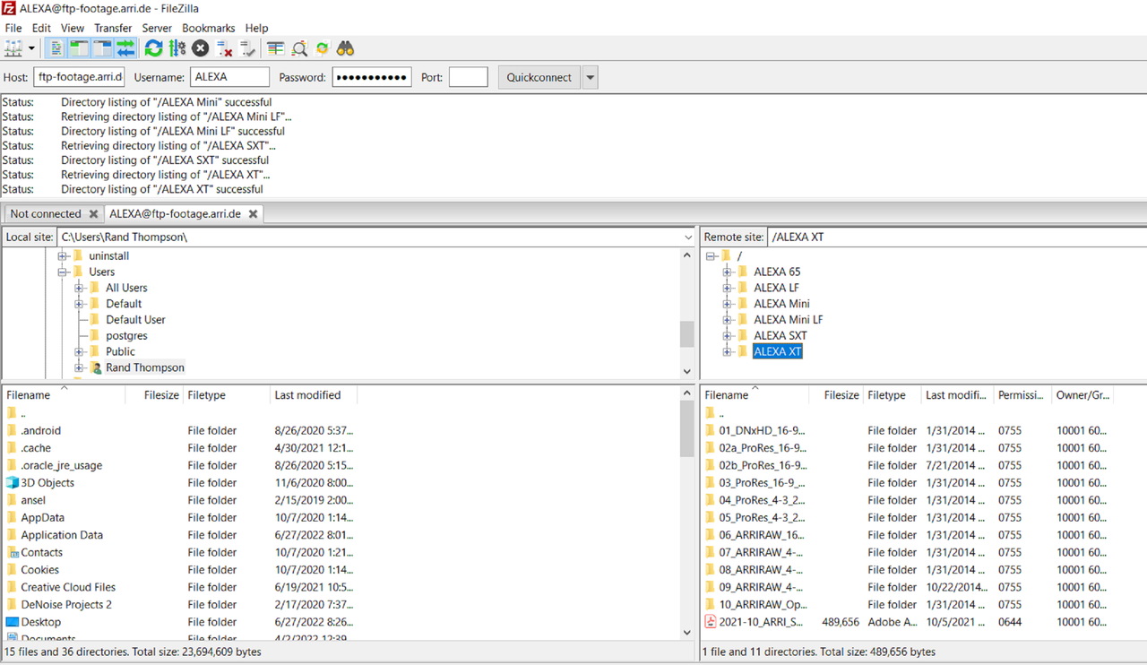Image resolution: width=1147 pixels, height=665 pixels.
Task: Search for remote files with the binoculars icon
Action: pyautogui.click(x=346, y=48)
